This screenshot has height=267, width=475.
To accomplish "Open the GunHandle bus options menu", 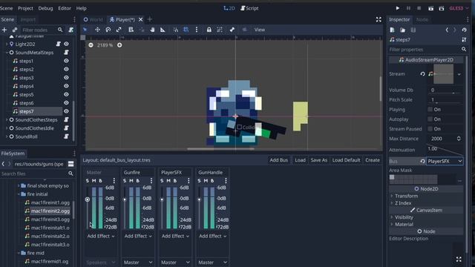I will coord(226,181).
